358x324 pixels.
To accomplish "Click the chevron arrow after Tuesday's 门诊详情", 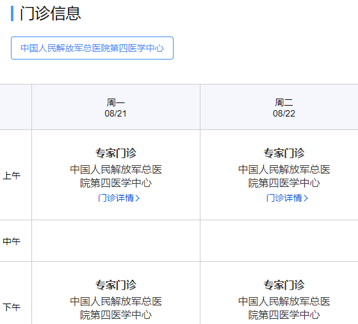I will point(305,198).
